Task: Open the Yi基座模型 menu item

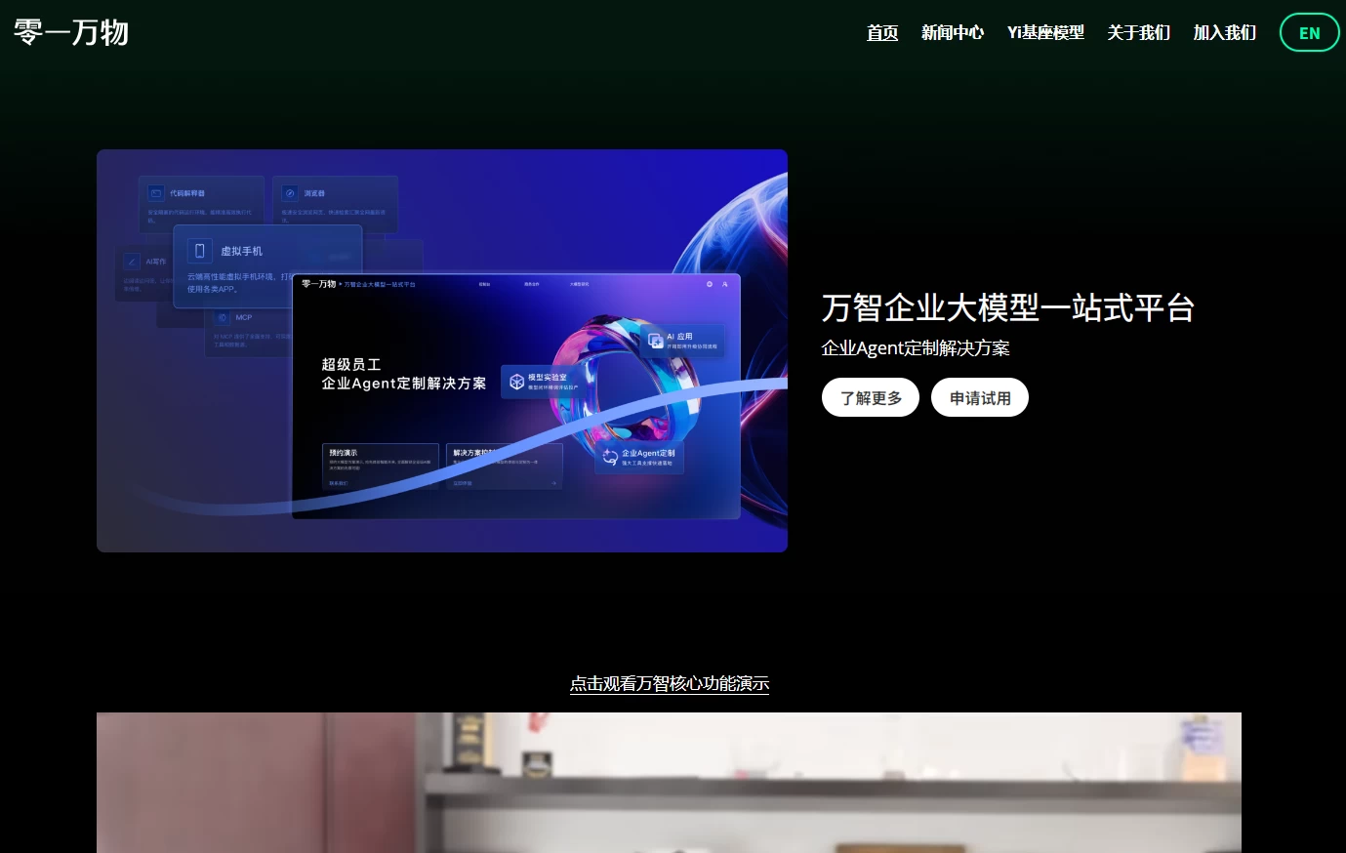Action: pos(1045,32)
